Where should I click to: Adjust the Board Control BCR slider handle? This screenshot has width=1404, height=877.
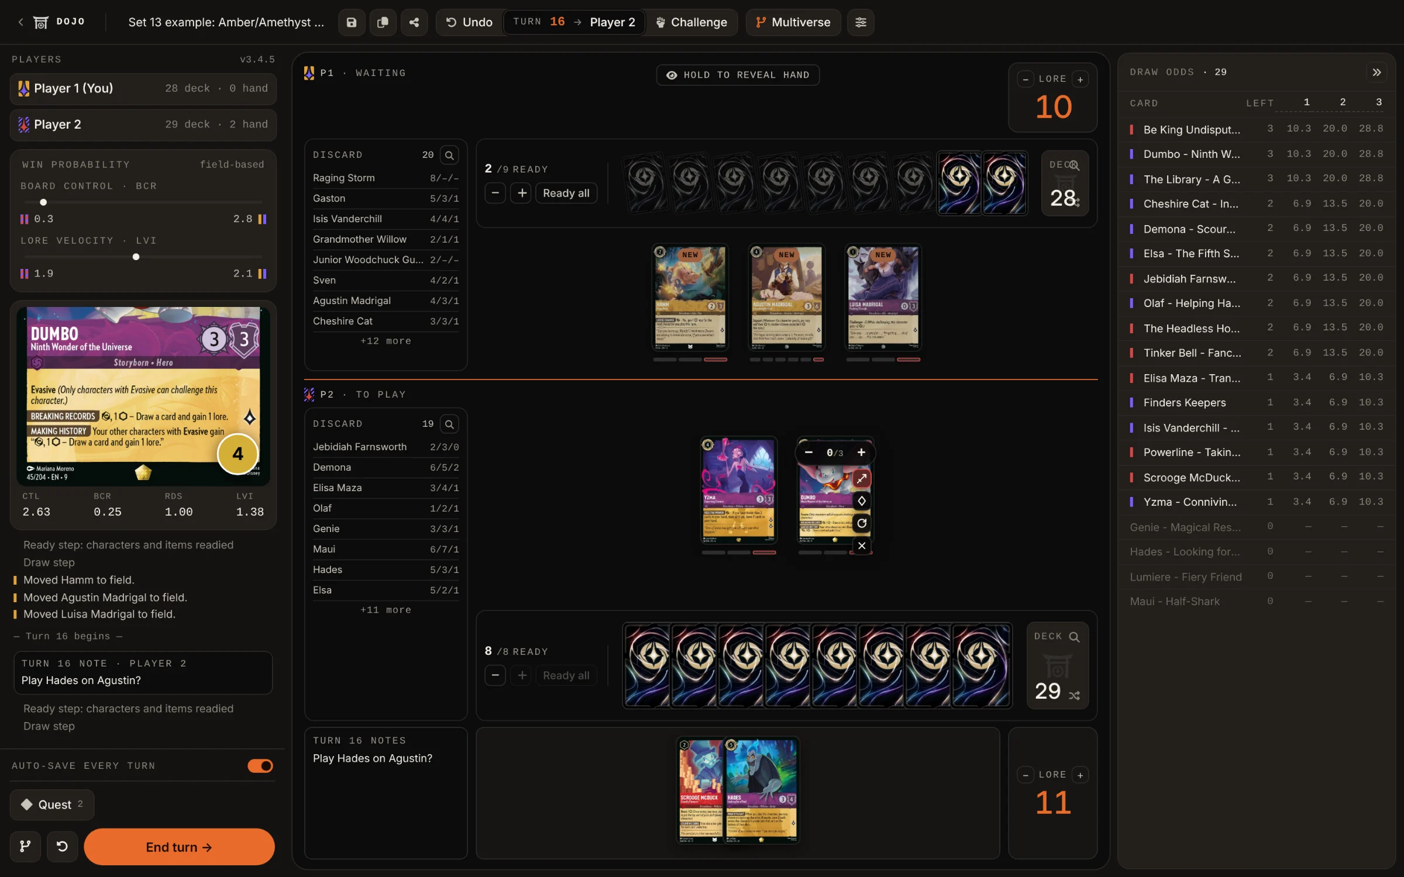[43, 202]
